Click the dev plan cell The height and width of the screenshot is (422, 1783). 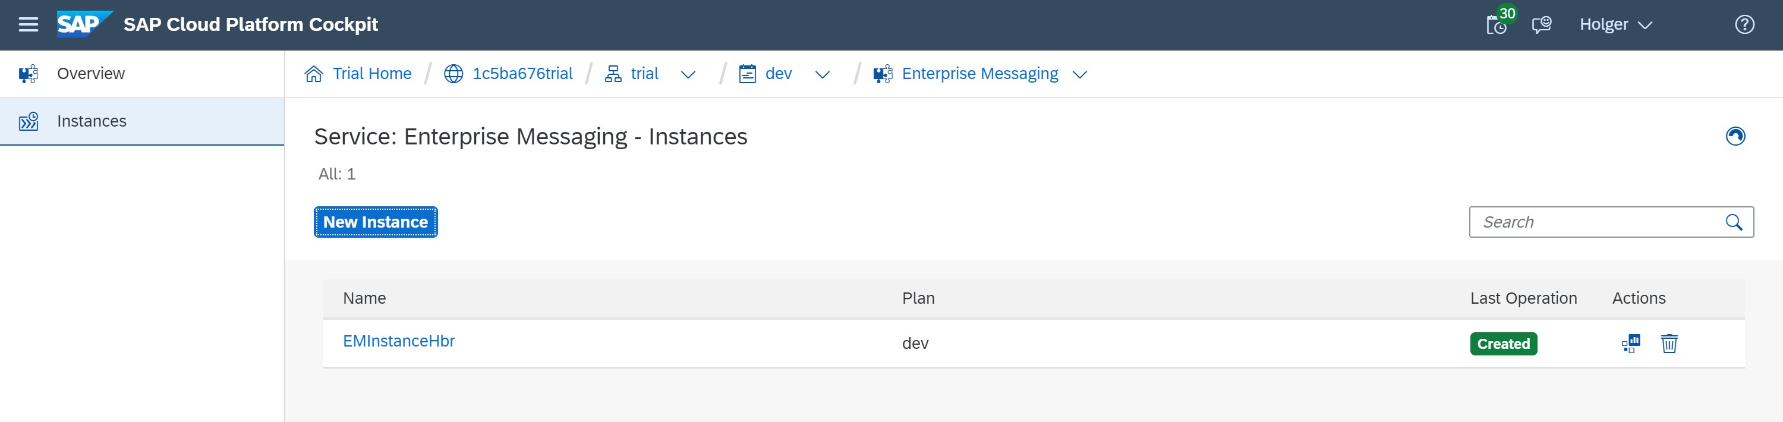point(915,343)
